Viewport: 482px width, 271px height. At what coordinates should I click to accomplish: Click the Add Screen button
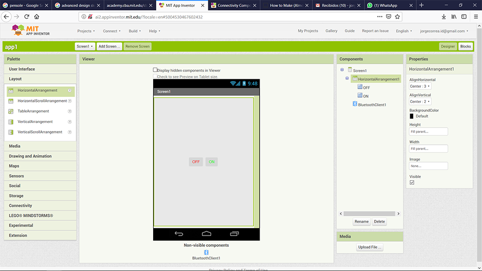coord(109,46)
